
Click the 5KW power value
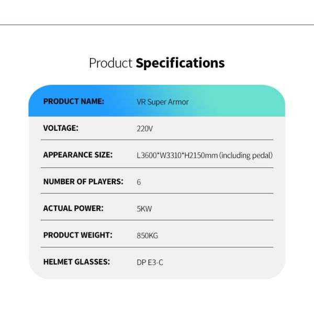[144, 209]
